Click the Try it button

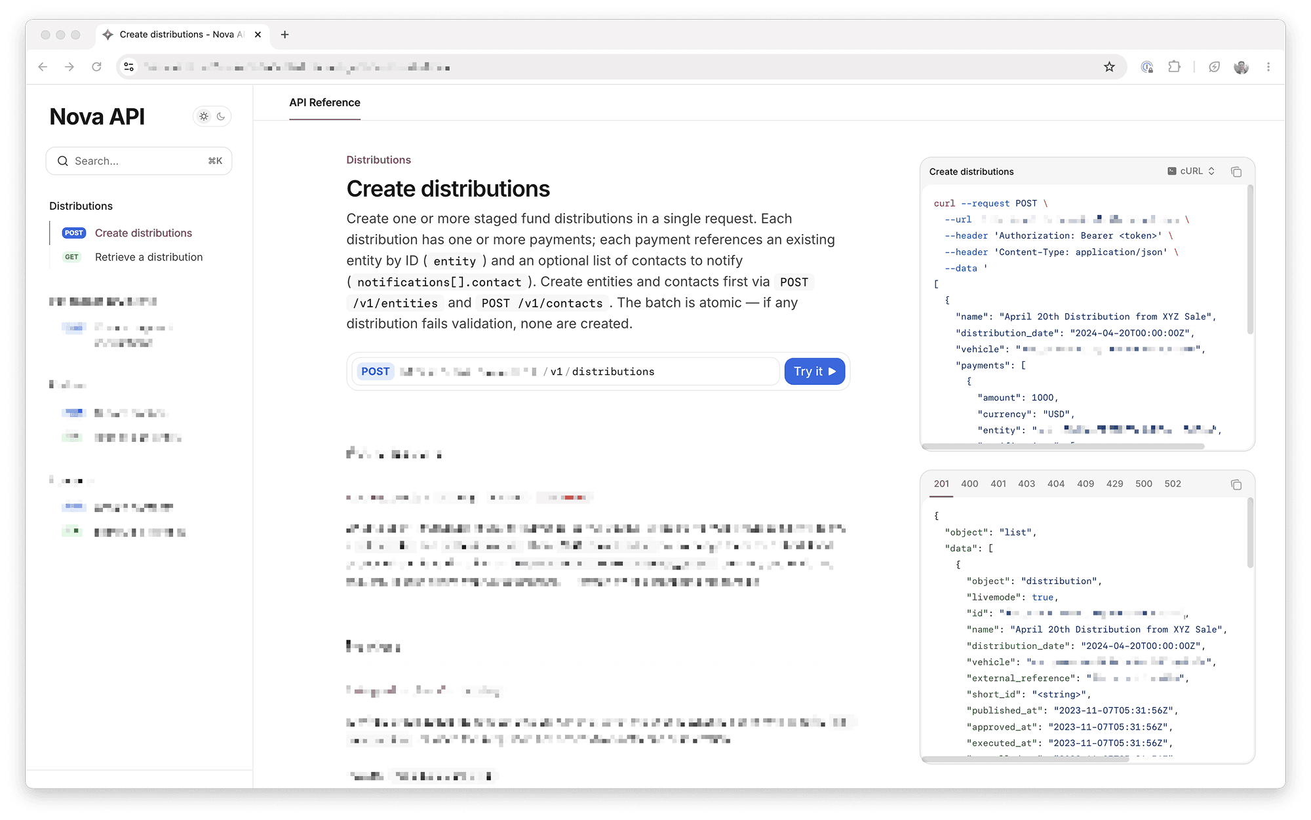814,372
